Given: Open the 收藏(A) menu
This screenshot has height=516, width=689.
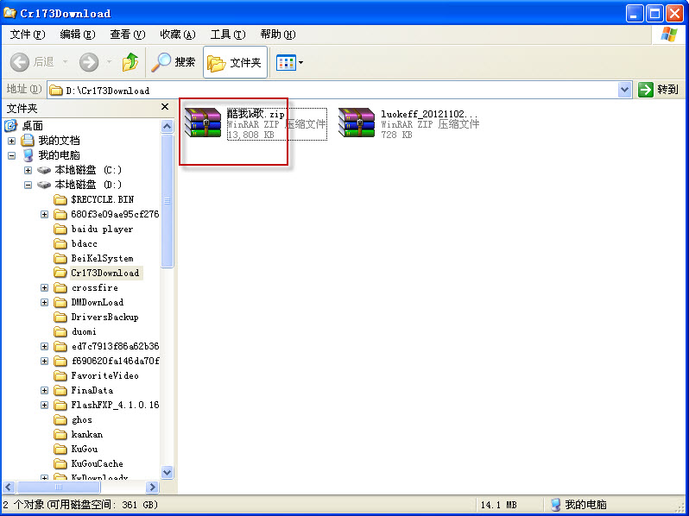Looking at the screenshot, I should click(x=178, y=35).
